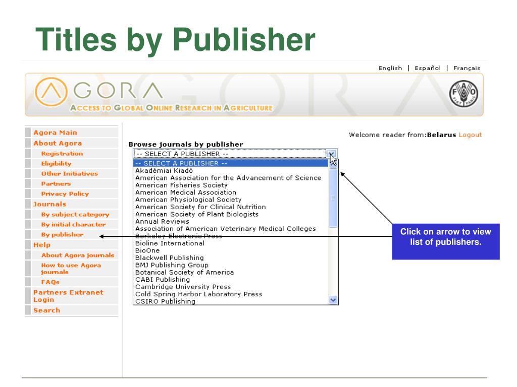Screen dimensions: 517x387
Task: Browse journals by initial character
Action: pos(74,224)
